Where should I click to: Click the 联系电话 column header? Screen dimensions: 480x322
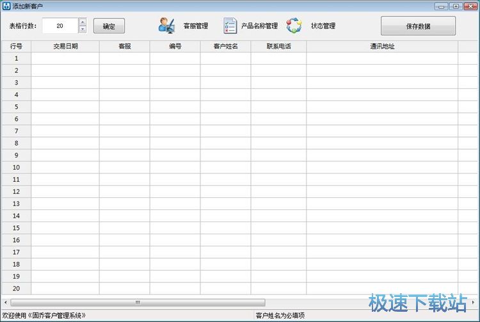tap(278, 46)
